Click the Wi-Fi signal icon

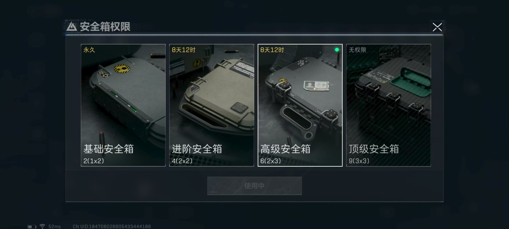42,226
